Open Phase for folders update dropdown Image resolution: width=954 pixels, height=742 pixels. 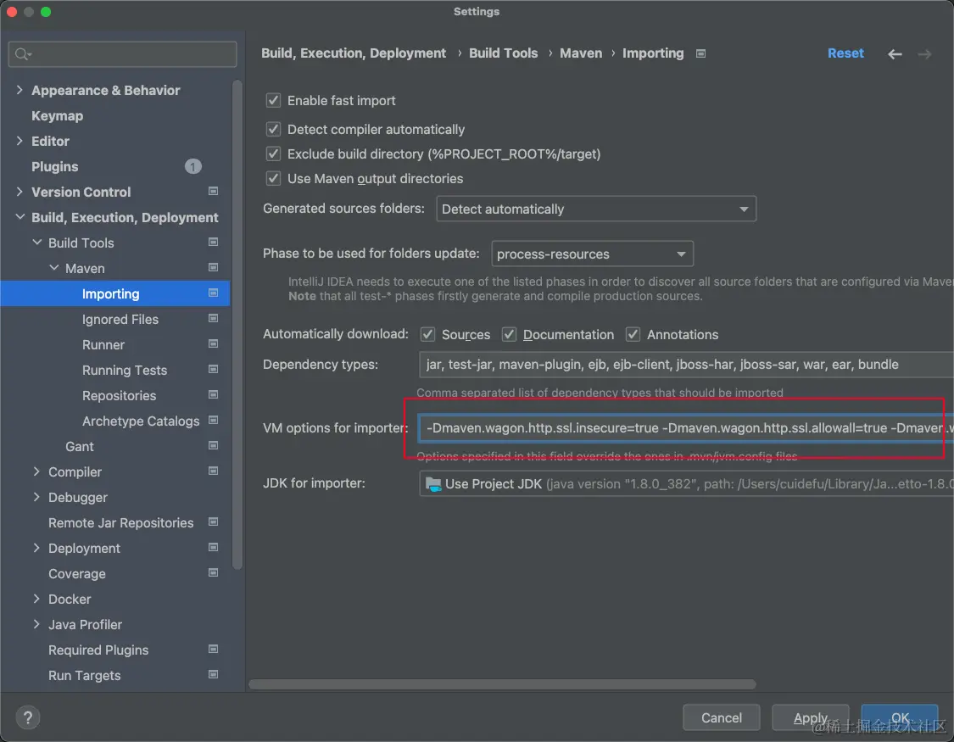click(592, 254)
